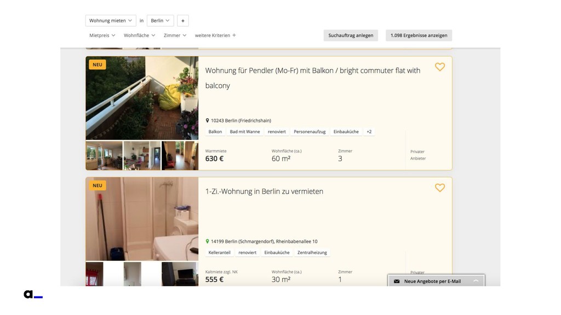The image size is (561, 315).
Task: Expand the Wohnfläche filter
Action: click(140, 36)
